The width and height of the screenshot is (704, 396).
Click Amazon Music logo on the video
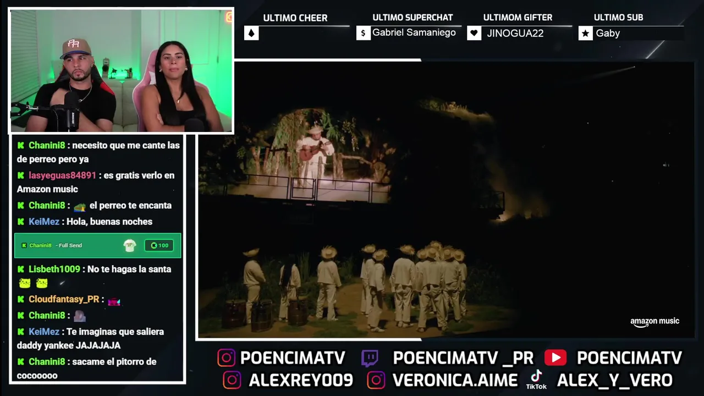(x=654, y=322)
